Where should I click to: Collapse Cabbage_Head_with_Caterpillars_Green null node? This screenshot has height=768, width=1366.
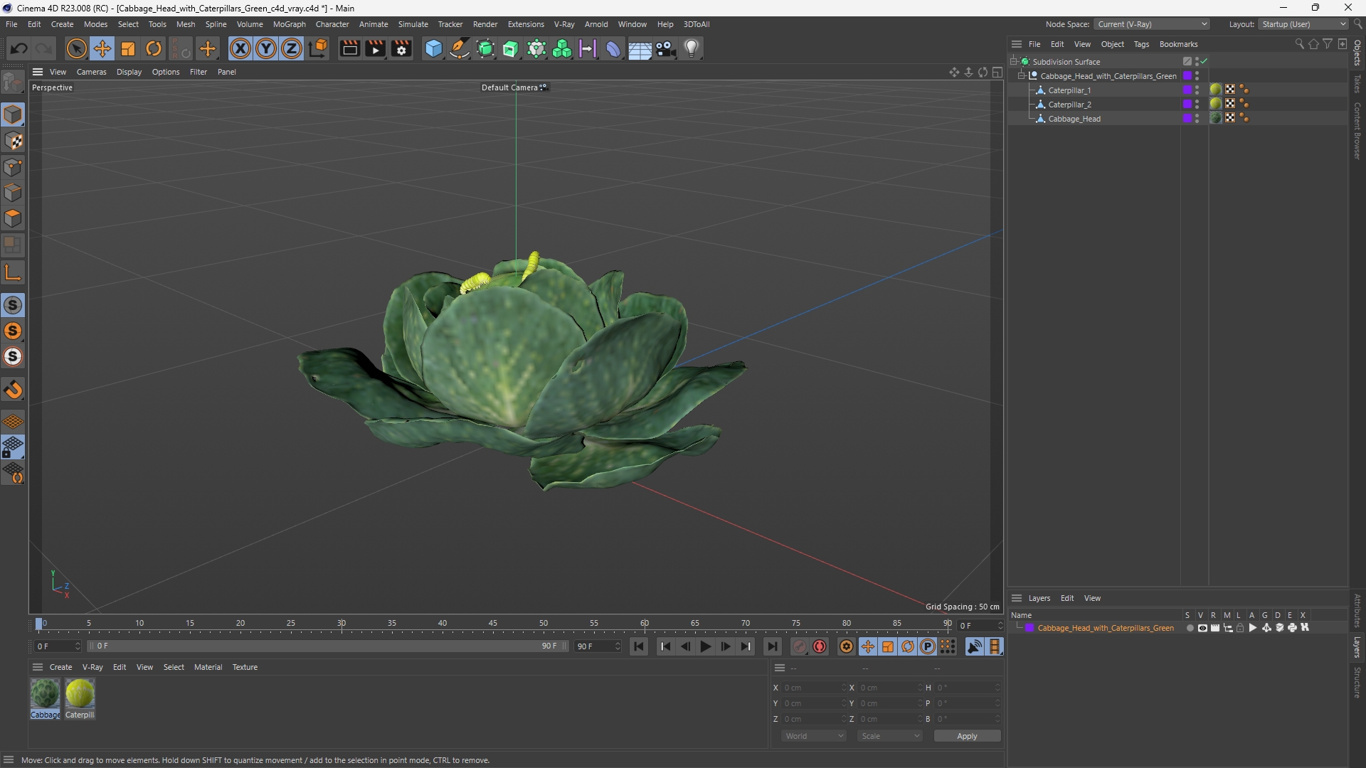point(1022,76)
